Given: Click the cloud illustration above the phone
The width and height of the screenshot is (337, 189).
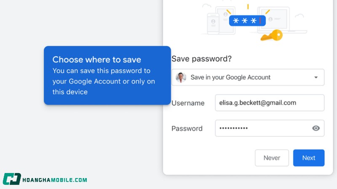Looking at the screenshot, I should pyautogui.click(x=206, y=6).
